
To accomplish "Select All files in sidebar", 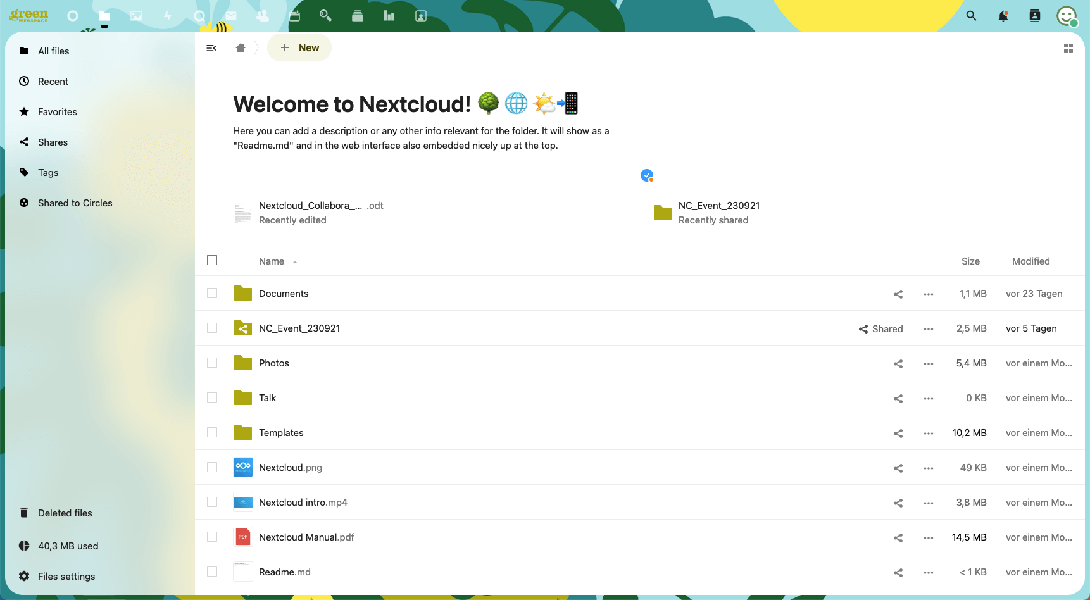I will tap(100, 51).
